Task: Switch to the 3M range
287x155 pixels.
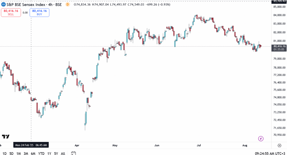Action: pyautogui.click(x=26, y=153)
